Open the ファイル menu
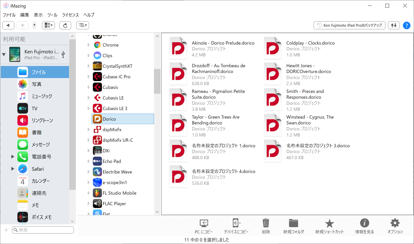The image size is (414, 244). point(9,15)
